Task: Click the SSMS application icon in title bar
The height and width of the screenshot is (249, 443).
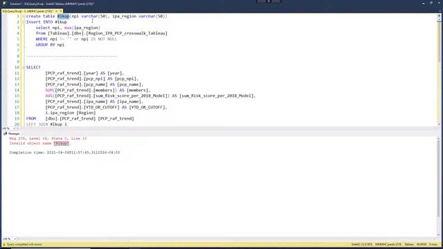Action: point(4,3)
